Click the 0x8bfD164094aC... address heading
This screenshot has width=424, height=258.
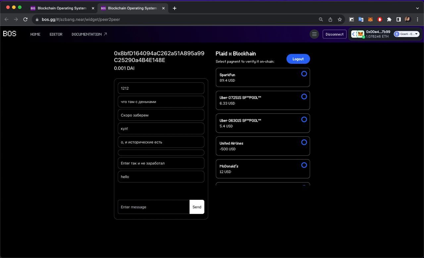pos(159,57)
